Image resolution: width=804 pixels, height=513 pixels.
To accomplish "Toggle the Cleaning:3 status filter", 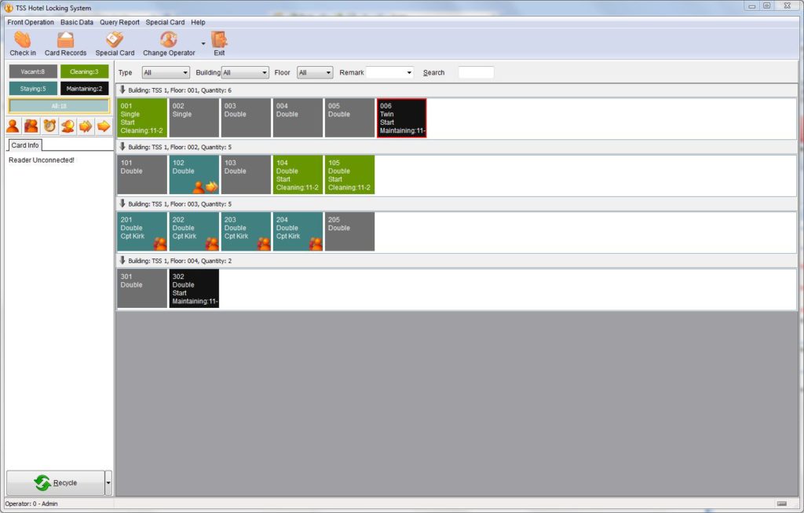I will coord(84,71).
